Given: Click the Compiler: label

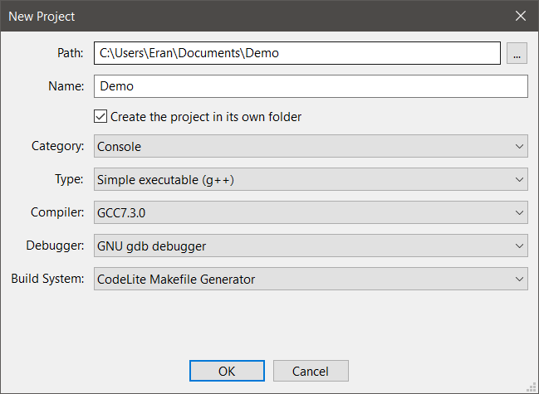Looking at the screenshot, I should [x=57, y=212].
